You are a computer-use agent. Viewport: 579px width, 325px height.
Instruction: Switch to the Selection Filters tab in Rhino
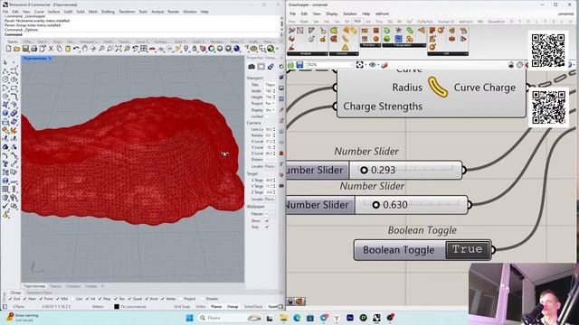[x=39, y=292]
